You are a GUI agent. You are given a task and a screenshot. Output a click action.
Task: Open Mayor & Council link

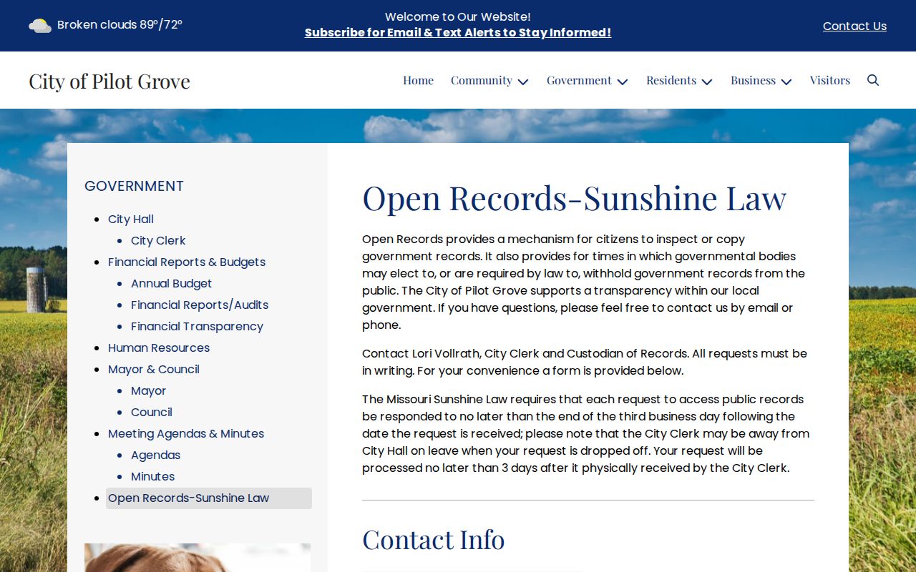tap(154, 369)
